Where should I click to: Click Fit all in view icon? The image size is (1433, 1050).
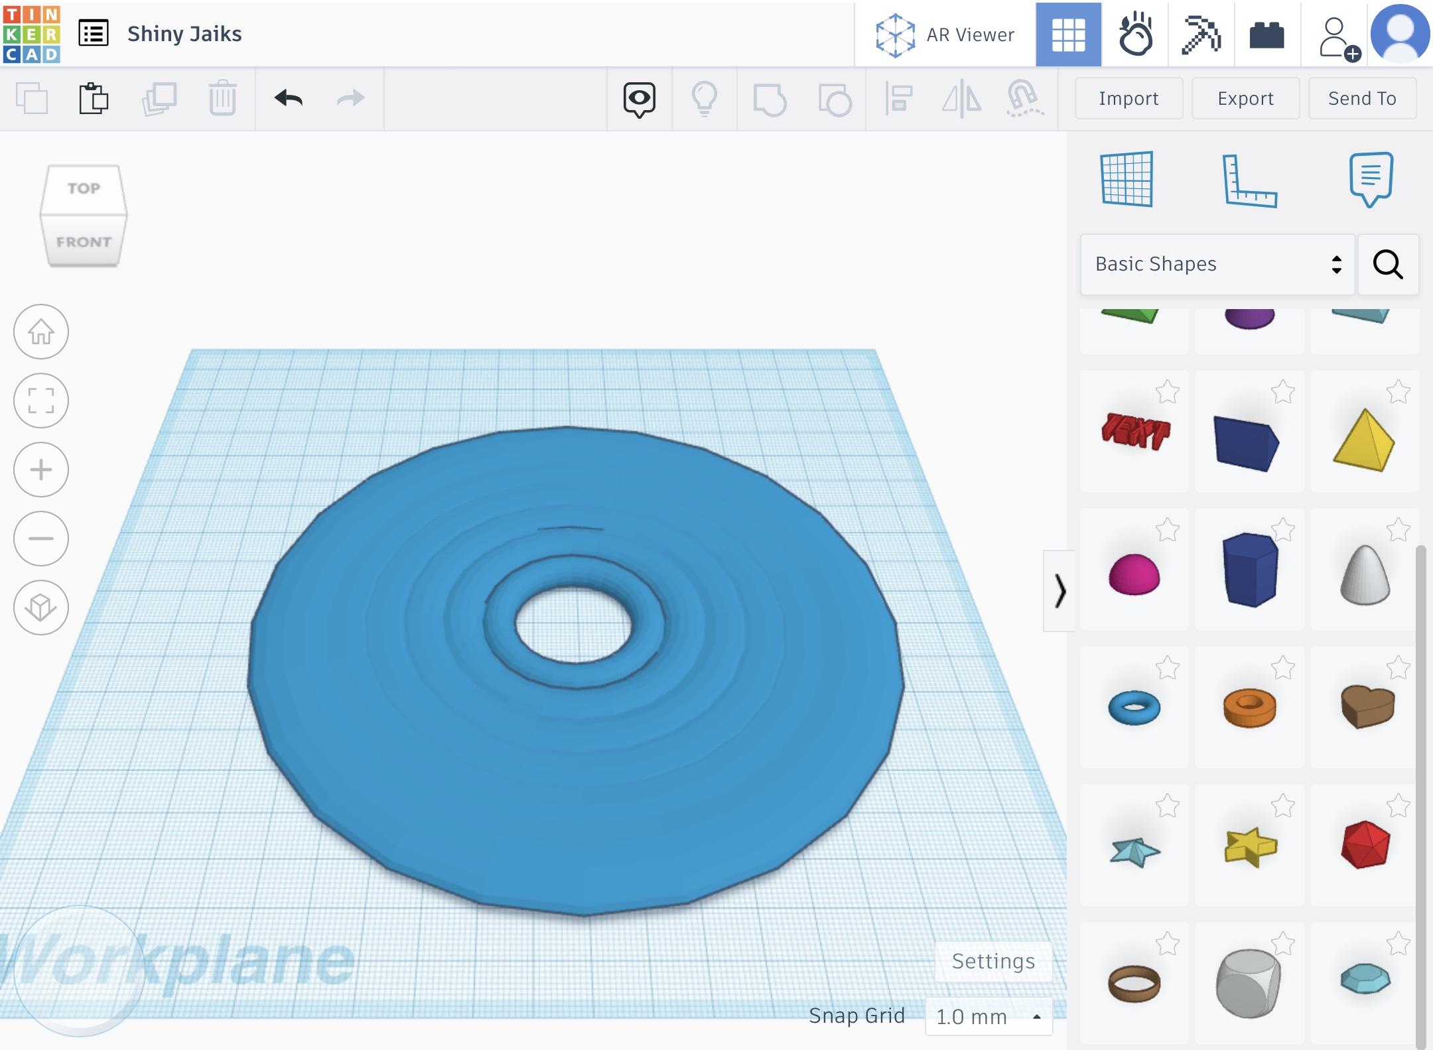[x=41, y=401]
